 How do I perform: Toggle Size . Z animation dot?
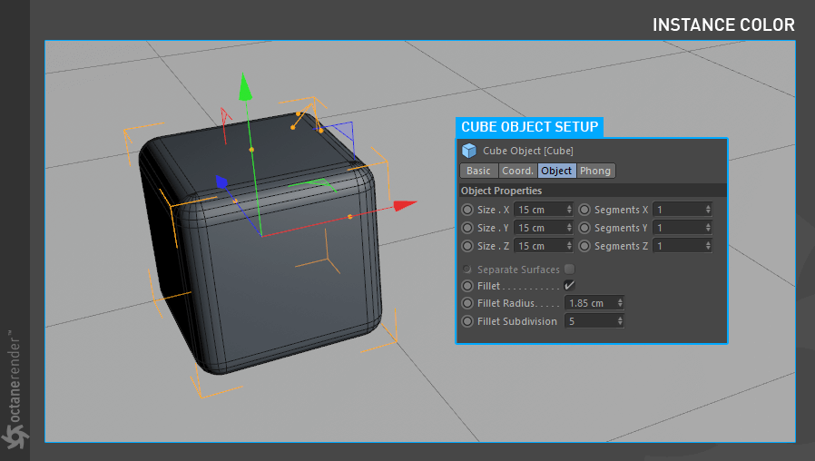point(467,246)
